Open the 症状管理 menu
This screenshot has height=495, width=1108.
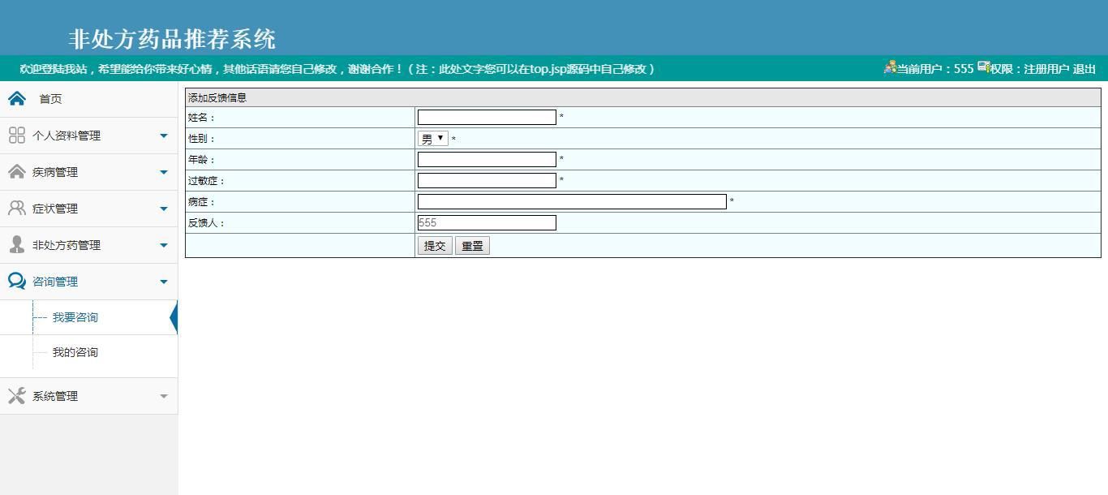[55, 209]
